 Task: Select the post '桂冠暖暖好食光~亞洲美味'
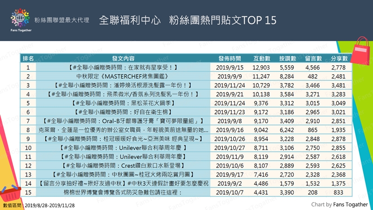point(123,139)
